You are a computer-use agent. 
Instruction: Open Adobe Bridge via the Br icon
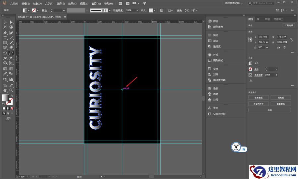click(x=120, y=3)
